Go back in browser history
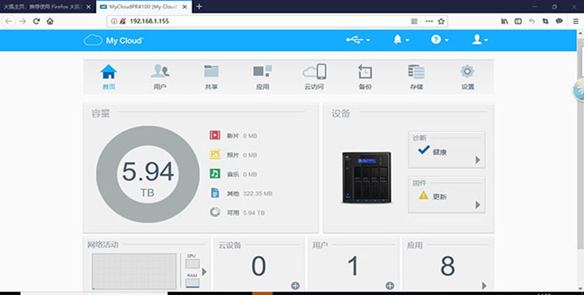This screenshot has width=584, height=295. (x=9, y=21)
